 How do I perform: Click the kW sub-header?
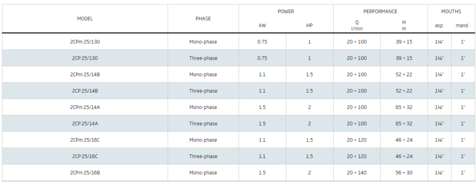pos(262,25)
